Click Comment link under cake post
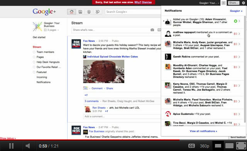The width and height of the screenshot is (247, 151). coord(97,88)
